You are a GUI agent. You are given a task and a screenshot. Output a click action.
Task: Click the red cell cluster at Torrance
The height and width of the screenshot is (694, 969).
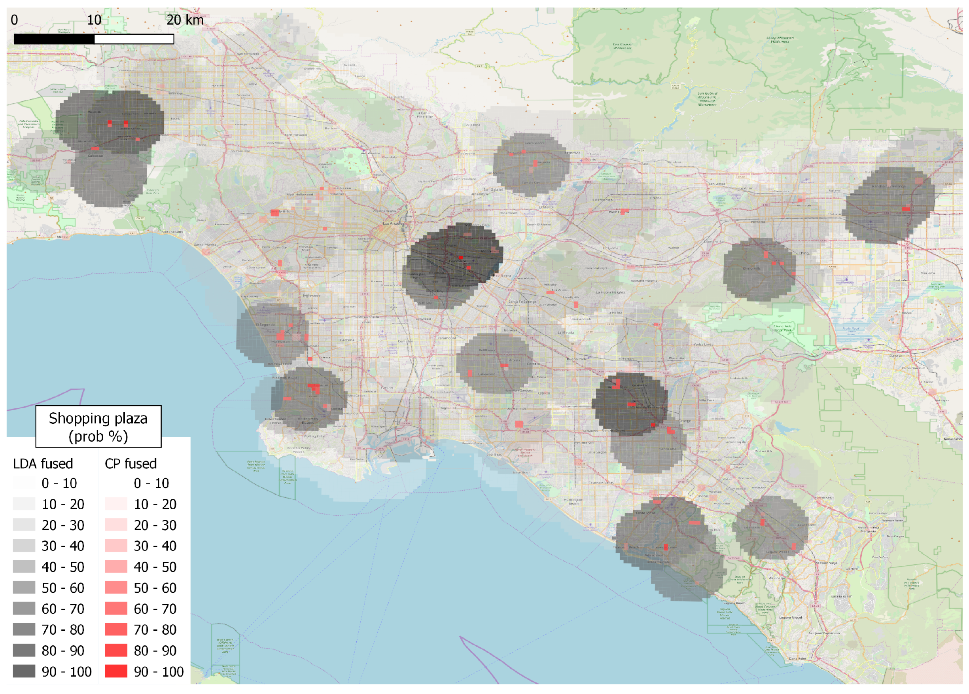(314, 388)
